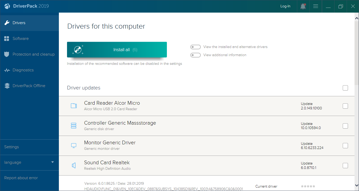Viewport: 359px width, 191px height.
Task: Open the Settings menu item
Action: pyautogui.click(x=11, y=147)
